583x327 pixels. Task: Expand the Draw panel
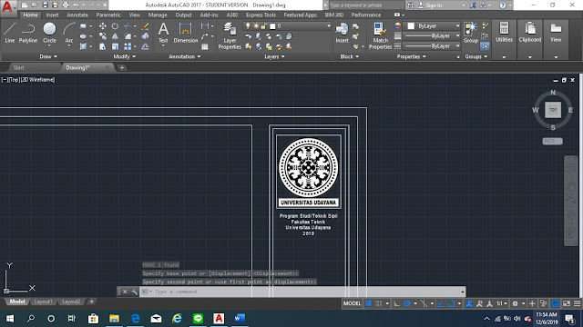click(x=48, y=56)
